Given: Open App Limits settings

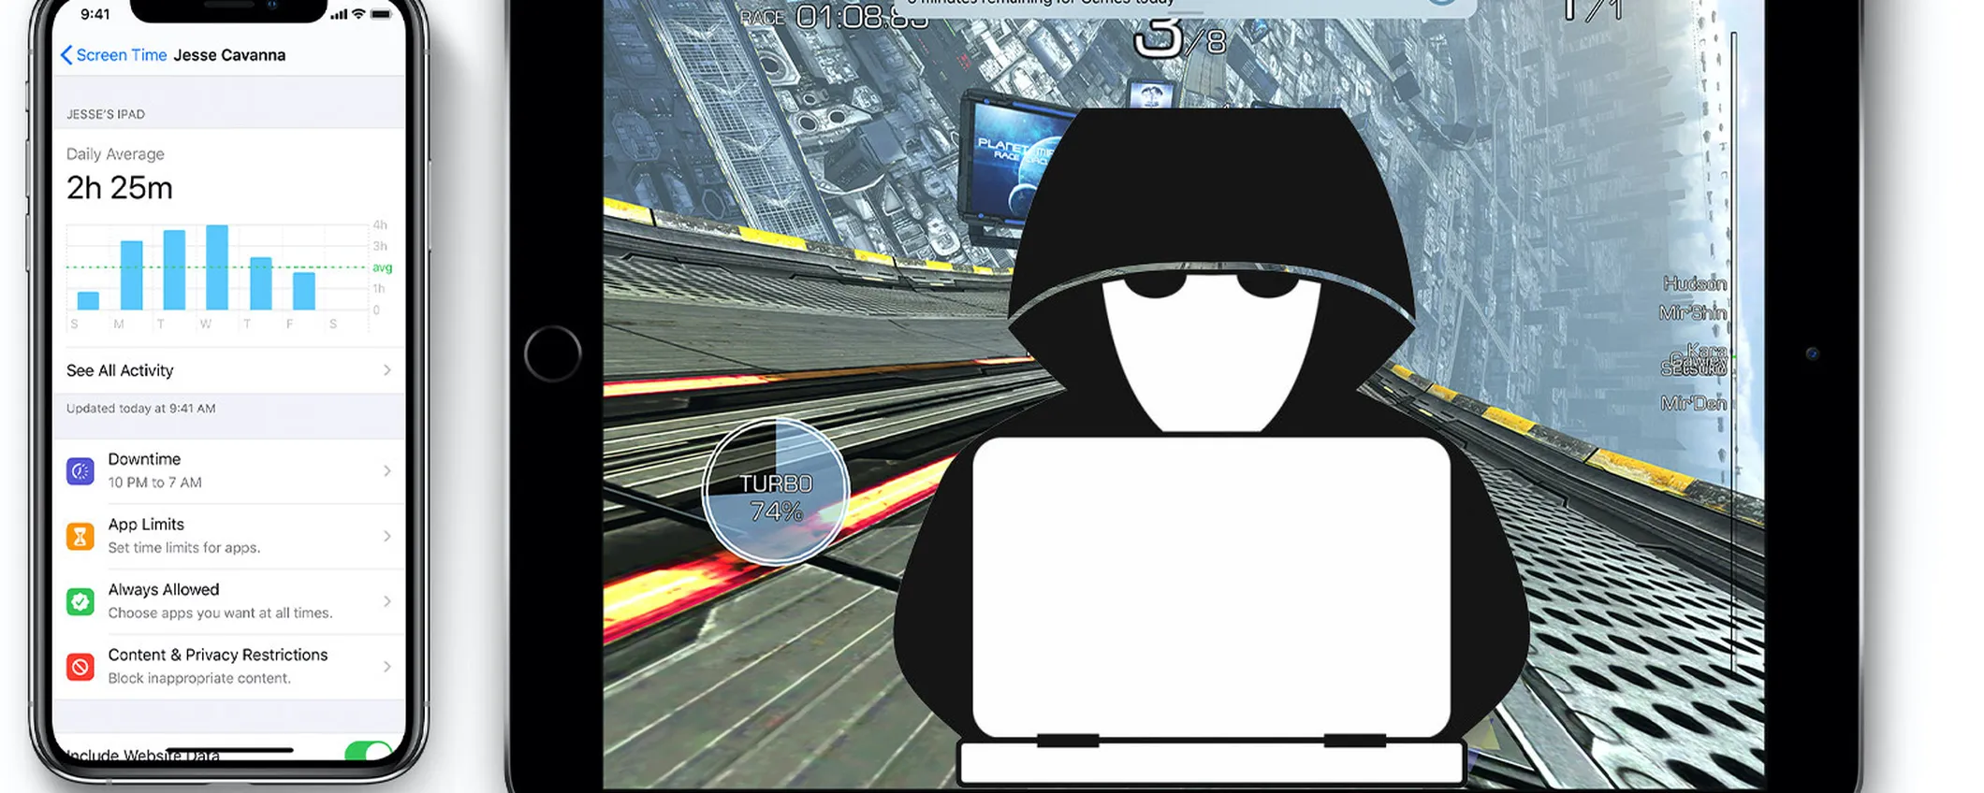Looking at the screenshot, I should [229, 536].
